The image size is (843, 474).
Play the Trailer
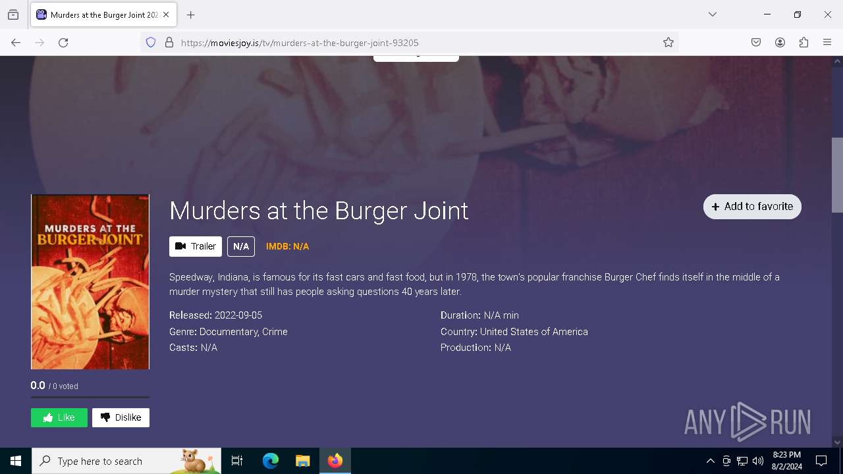(x=196, y=246)
